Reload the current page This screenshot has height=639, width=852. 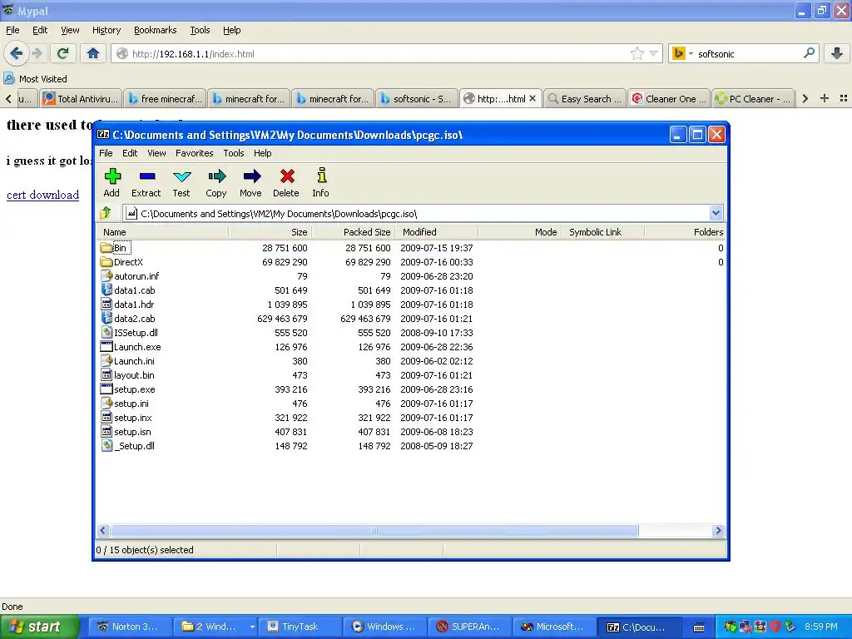pyautogui.click(x=63, y=53)
